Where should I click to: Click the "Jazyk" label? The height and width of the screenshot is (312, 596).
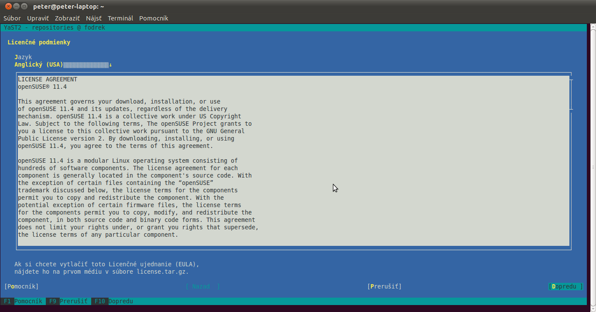pos(23,57)
